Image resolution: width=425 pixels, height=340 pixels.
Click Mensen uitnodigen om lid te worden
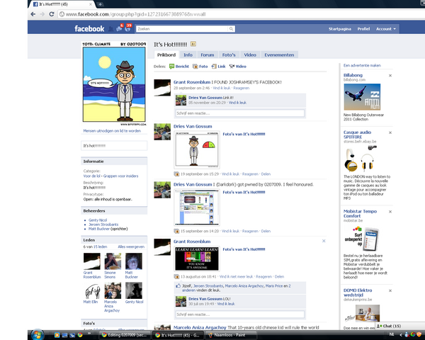112,130
